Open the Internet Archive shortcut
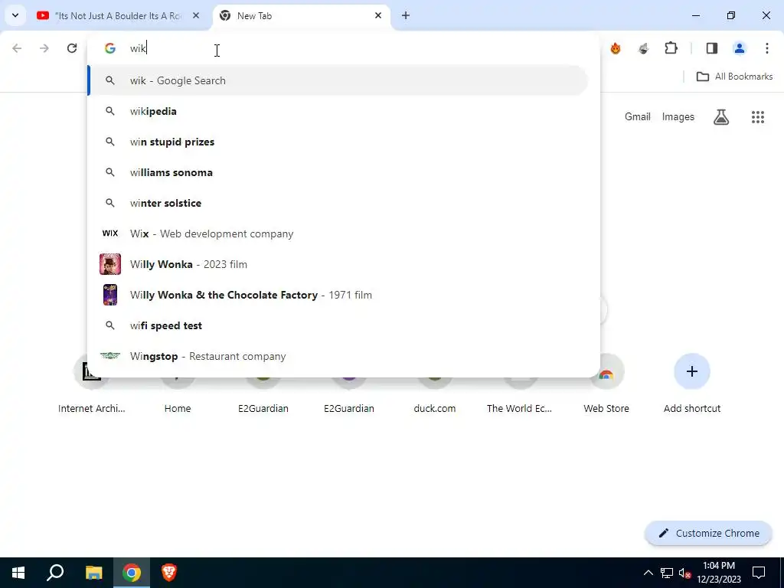 [92, 386]
